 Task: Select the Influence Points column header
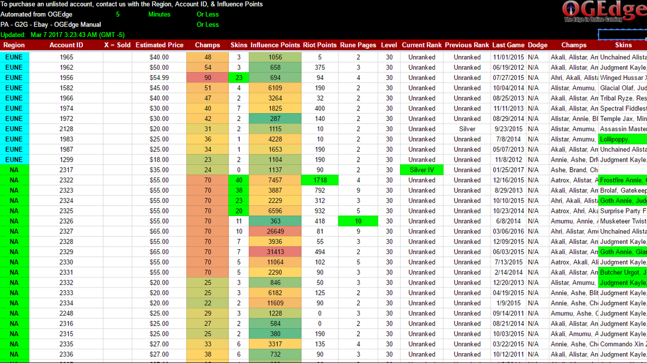(x=275, y=45)
